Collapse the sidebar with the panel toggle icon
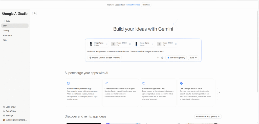This screenshot has width=259, height=124. point(35,13)
